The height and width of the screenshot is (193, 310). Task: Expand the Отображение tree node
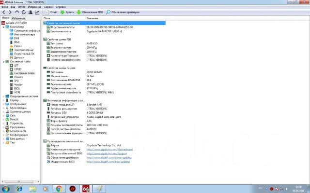(3, 104)
